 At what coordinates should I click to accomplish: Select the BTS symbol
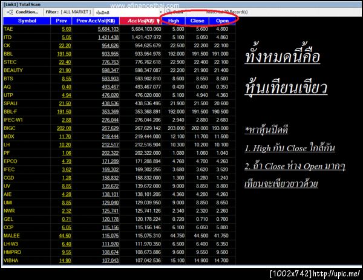click(x=8, y=79)
